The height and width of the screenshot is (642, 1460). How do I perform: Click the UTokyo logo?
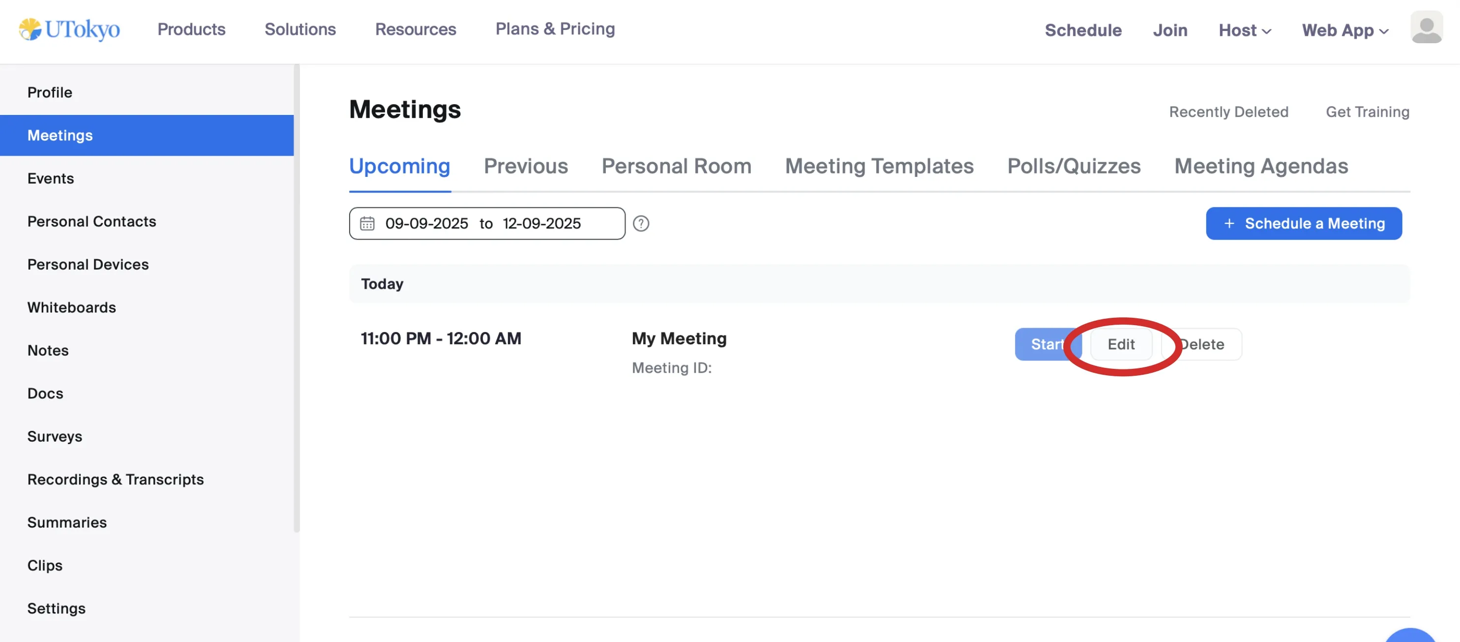[69, 29]
